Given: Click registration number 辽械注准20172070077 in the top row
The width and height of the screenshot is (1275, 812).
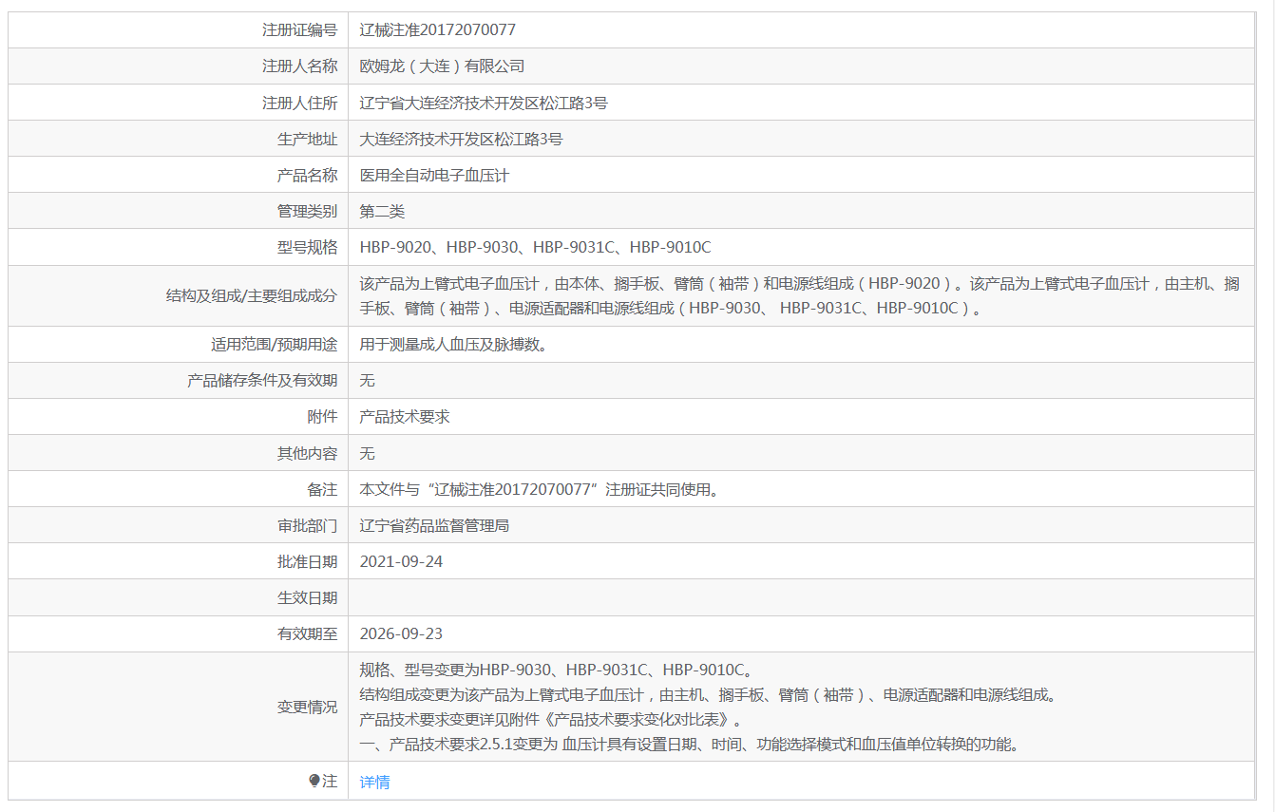Looking at the screenshot, I should [x=438, y=30].
